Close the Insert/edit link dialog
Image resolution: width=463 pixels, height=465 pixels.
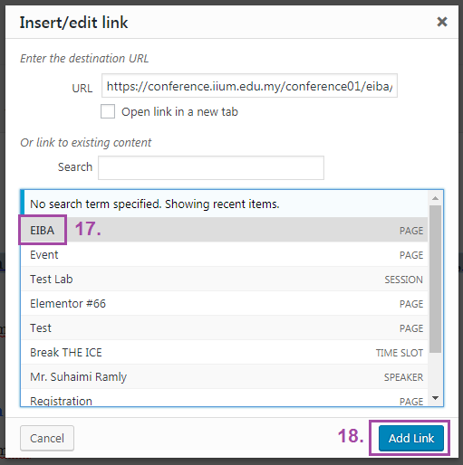pyautogui.click(x=442, y=22)
